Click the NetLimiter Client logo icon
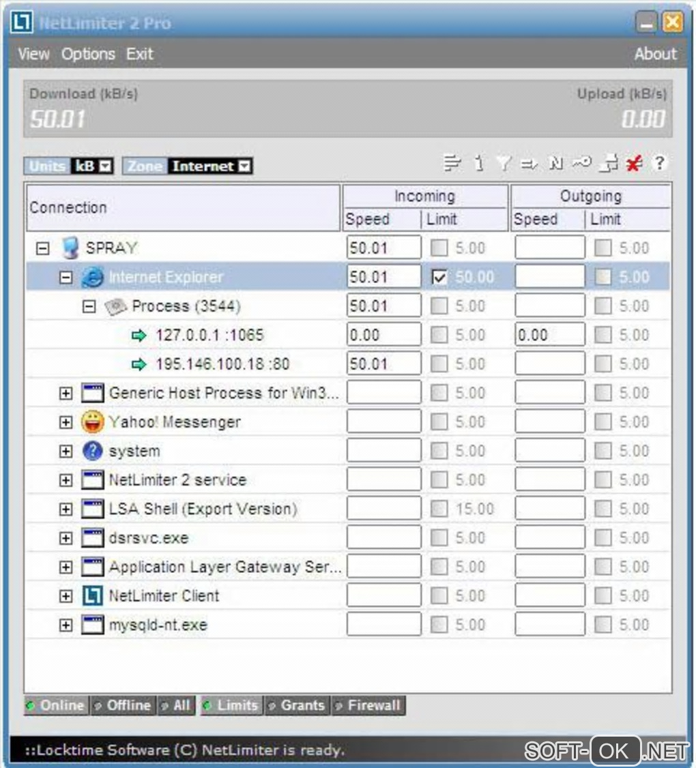 tap(92, 595)
